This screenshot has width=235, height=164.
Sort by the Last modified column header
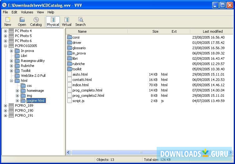coord(212,31)
